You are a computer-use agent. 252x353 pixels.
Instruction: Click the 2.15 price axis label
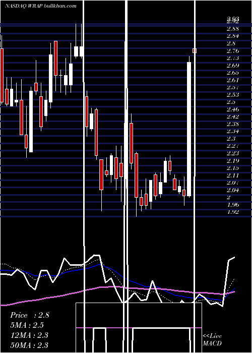point(233,168)
